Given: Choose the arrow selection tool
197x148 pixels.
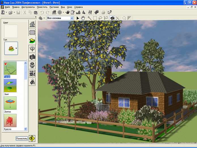Looking at the screenshot, I should coord(78,18).
